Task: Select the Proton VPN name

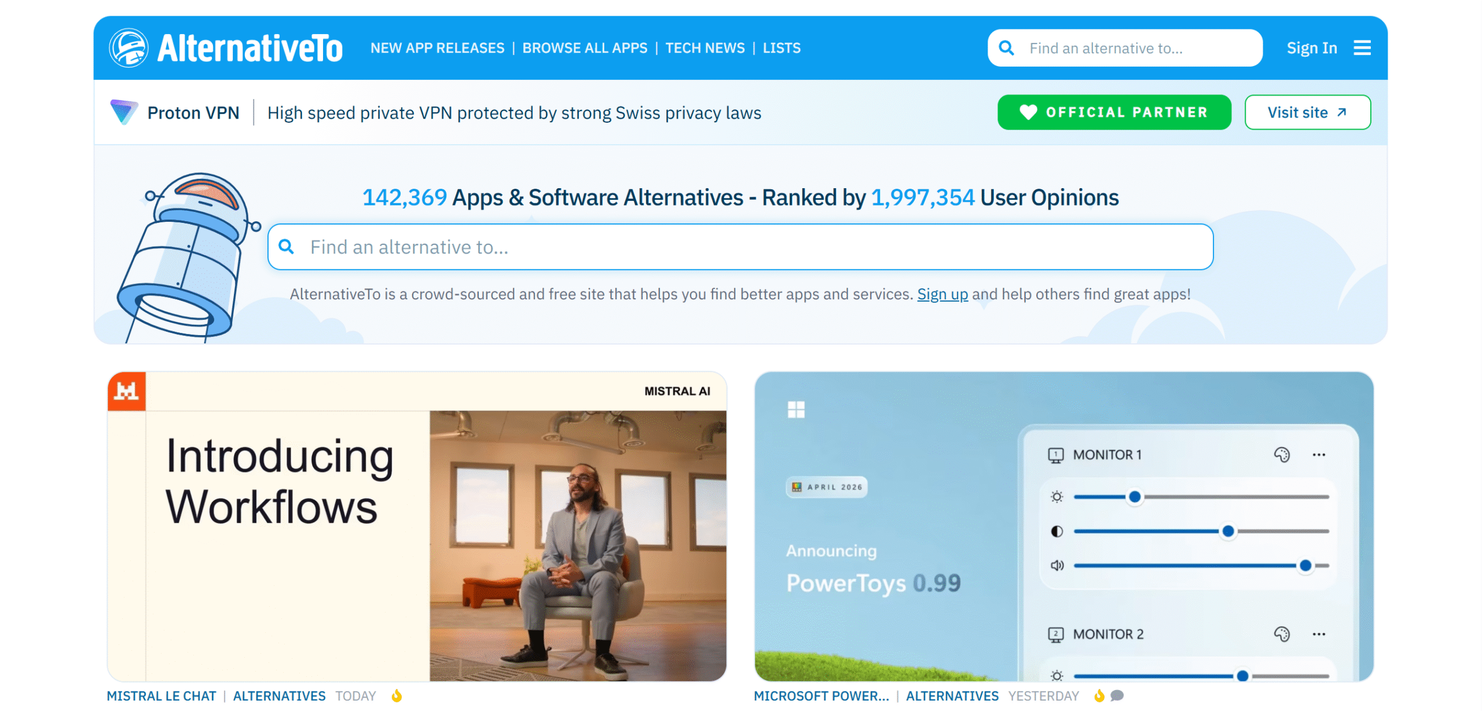Action: coord(193,113)
